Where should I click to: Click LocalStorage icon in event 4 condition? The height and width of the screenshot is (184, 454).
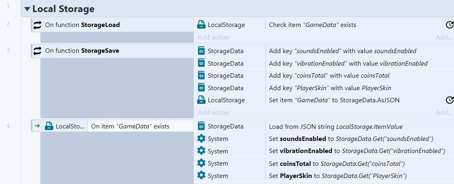49,126
